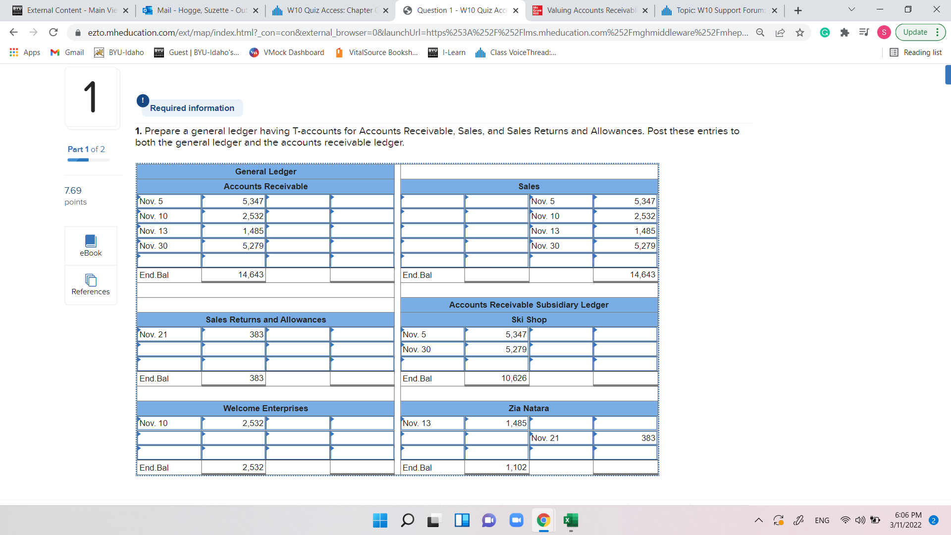Click the Part 1 progress bar

tap(88, 160)
